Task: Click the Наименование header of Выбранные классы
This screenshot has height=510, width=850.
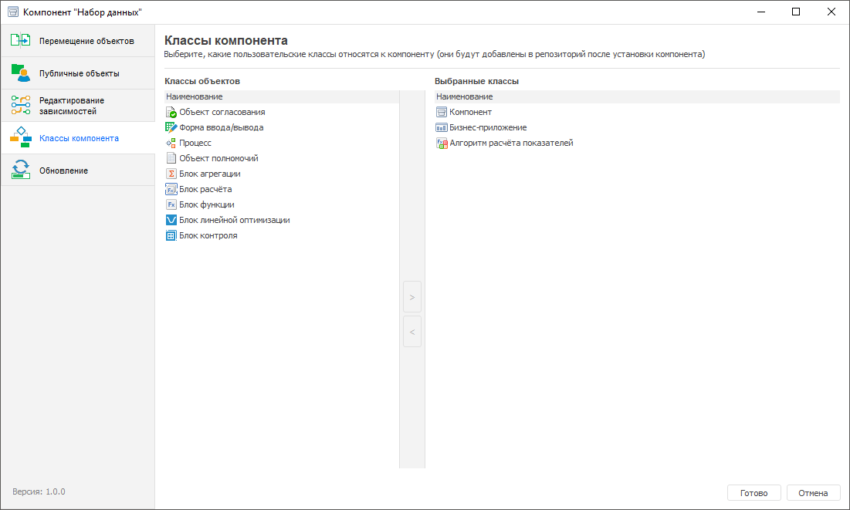Action: point(465,96)
